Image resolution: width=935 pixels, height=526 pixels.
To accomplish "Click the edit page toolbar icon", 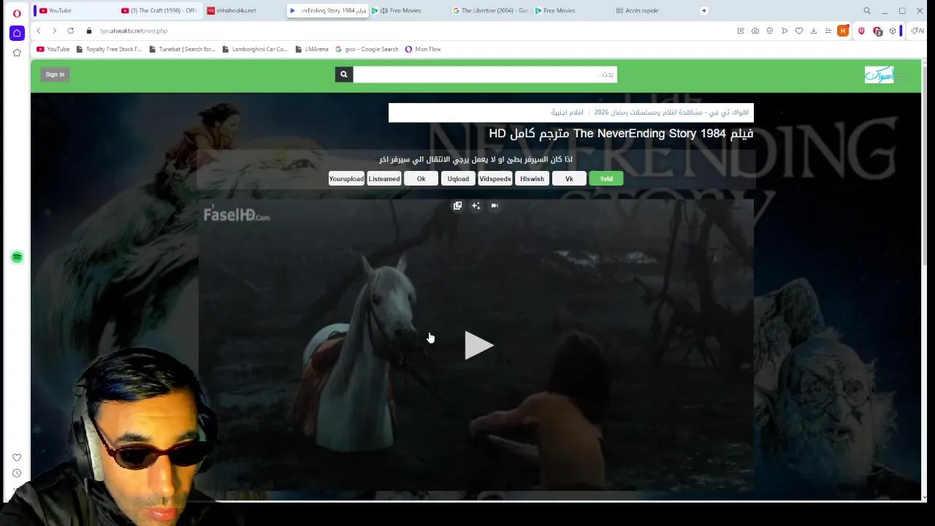I will (741, 31).
